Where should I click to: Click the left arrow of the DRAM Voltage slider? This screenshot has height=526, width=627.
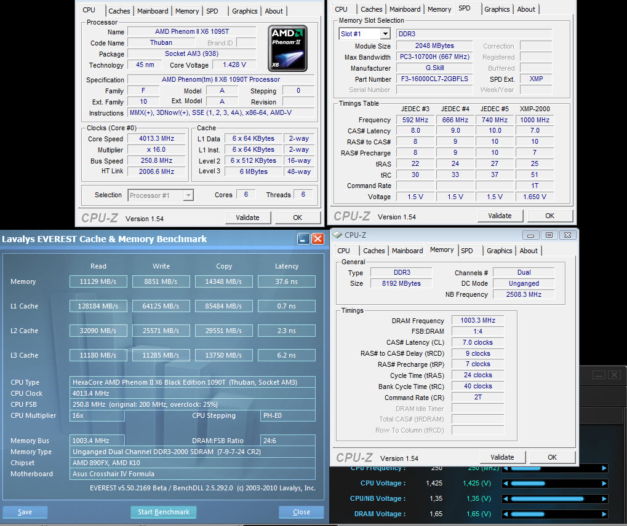505,514
